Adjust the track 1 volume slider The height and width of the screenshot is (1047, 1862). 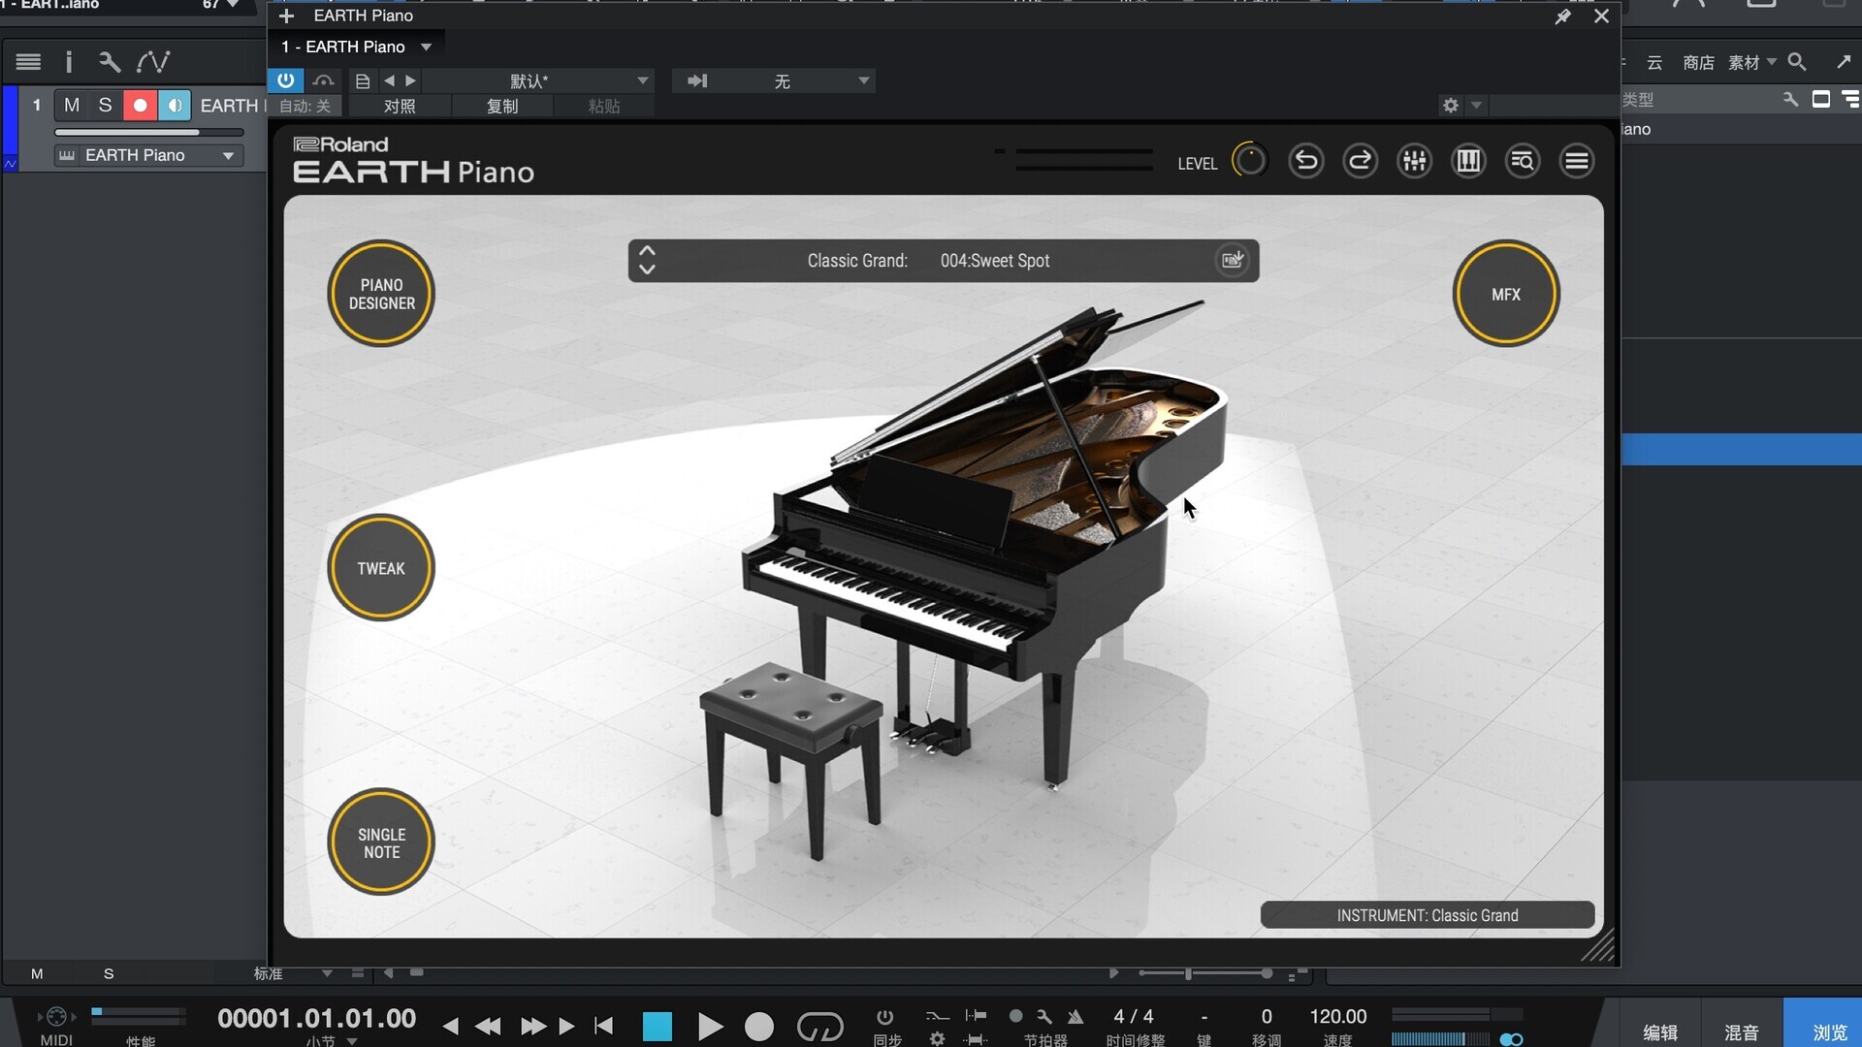[x=148, y=132]
